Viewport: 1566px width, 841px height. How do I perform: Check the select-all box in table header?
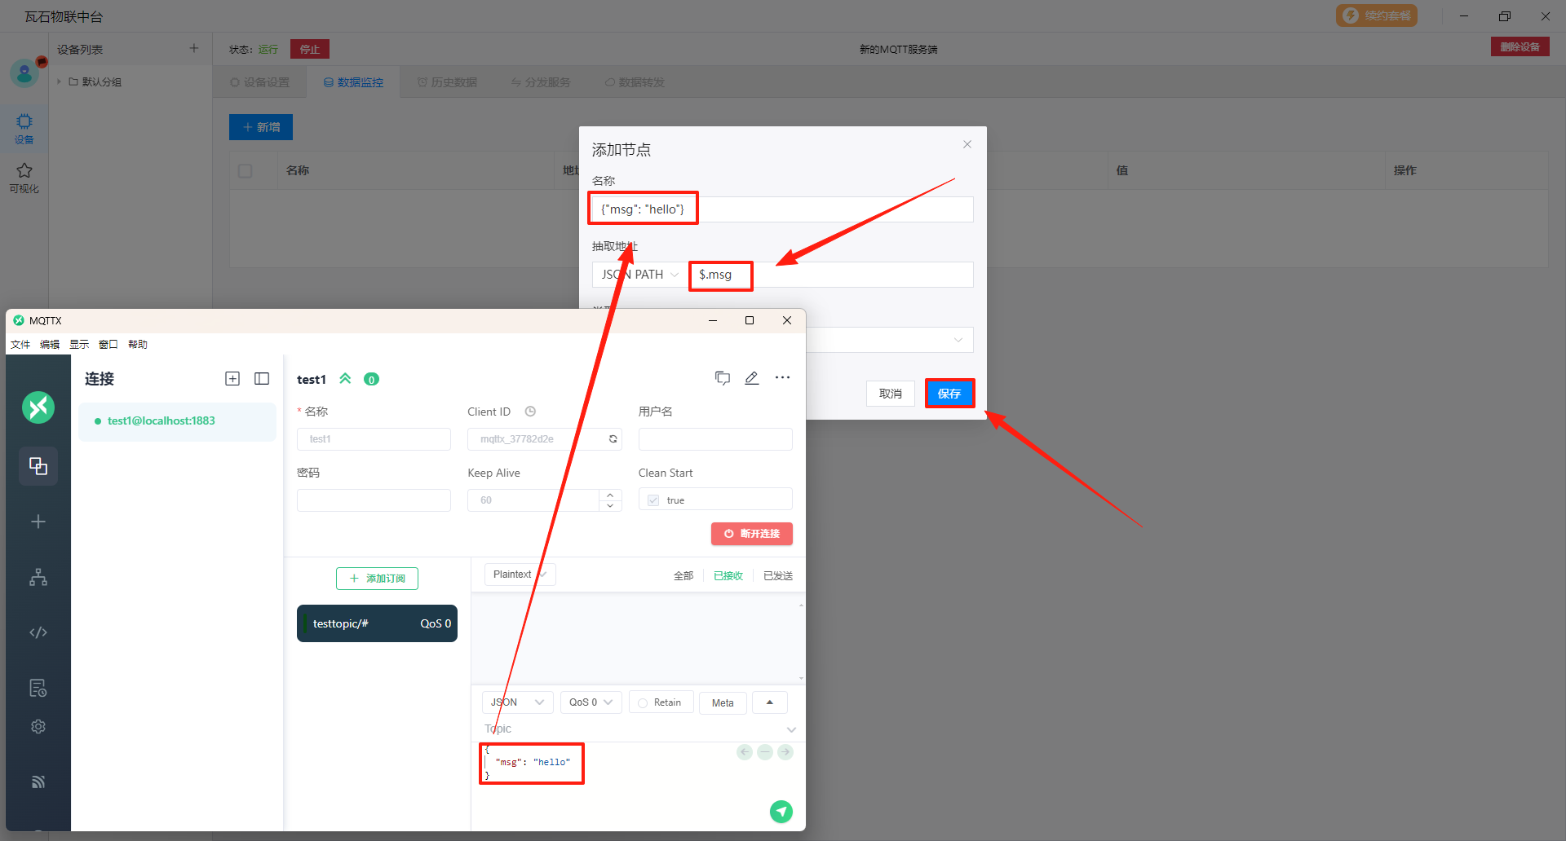pos(245,171)
